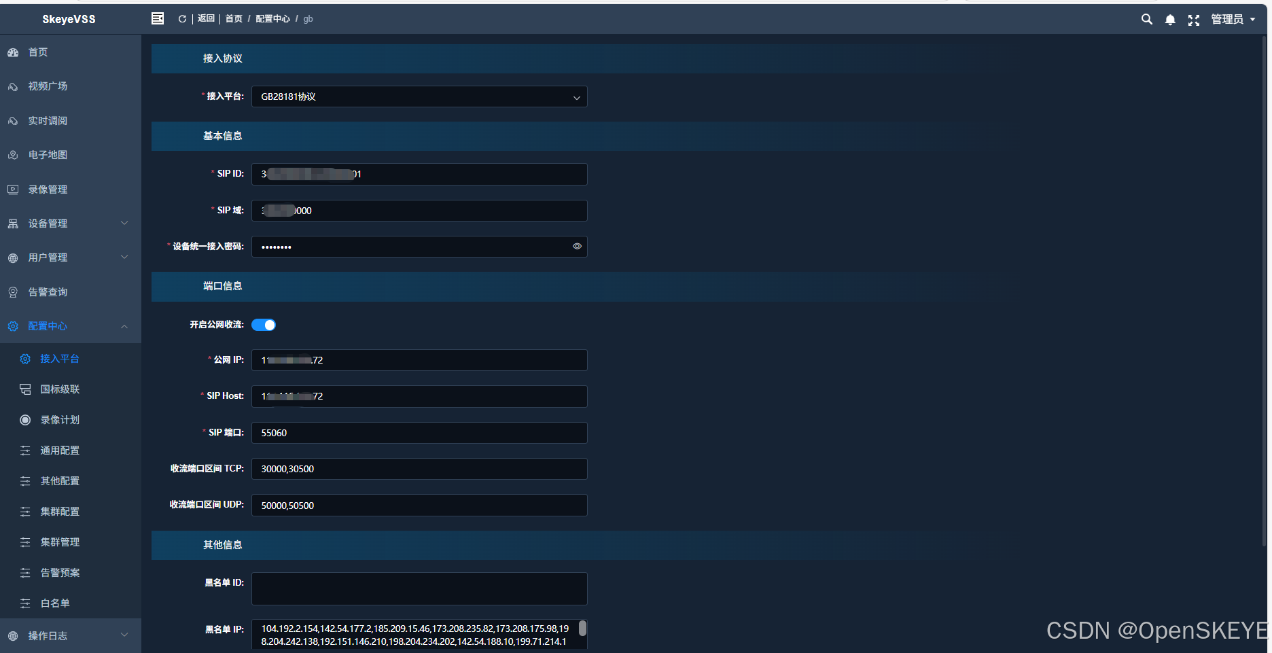Open the 实时调阅 menu item label
This screenshot has width=1272, height=653.
[x=48, y=121]
